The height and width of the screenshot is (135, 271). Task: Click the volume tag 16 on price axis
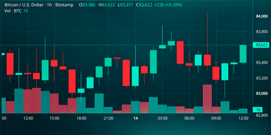pos(258,109)
